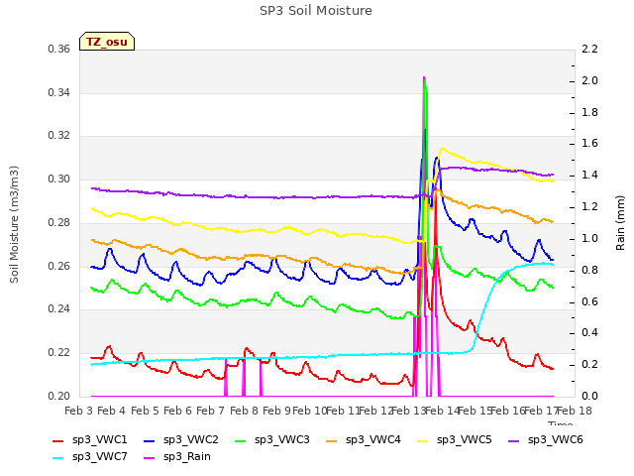This screenshot has width=634, height=476.
Task: Click the Feb 6 x-axis tick label
Action: click(x=177, y=411)
